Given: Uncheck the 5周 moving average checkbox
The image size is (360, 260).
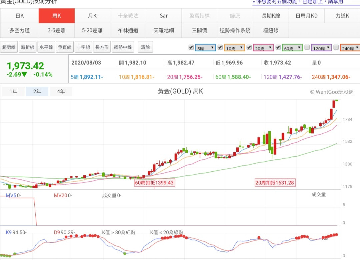Looking at the screenshot, I should [x=191, y=47].
